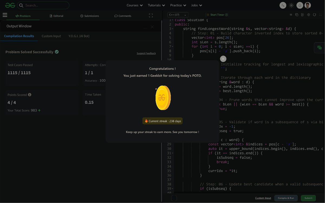
Task: Open the user profile avatar
Action: tap(308, 5)
